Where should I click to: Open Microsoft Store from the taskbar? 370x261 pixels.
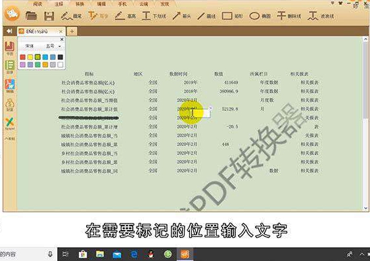click(x=83, y=254)
